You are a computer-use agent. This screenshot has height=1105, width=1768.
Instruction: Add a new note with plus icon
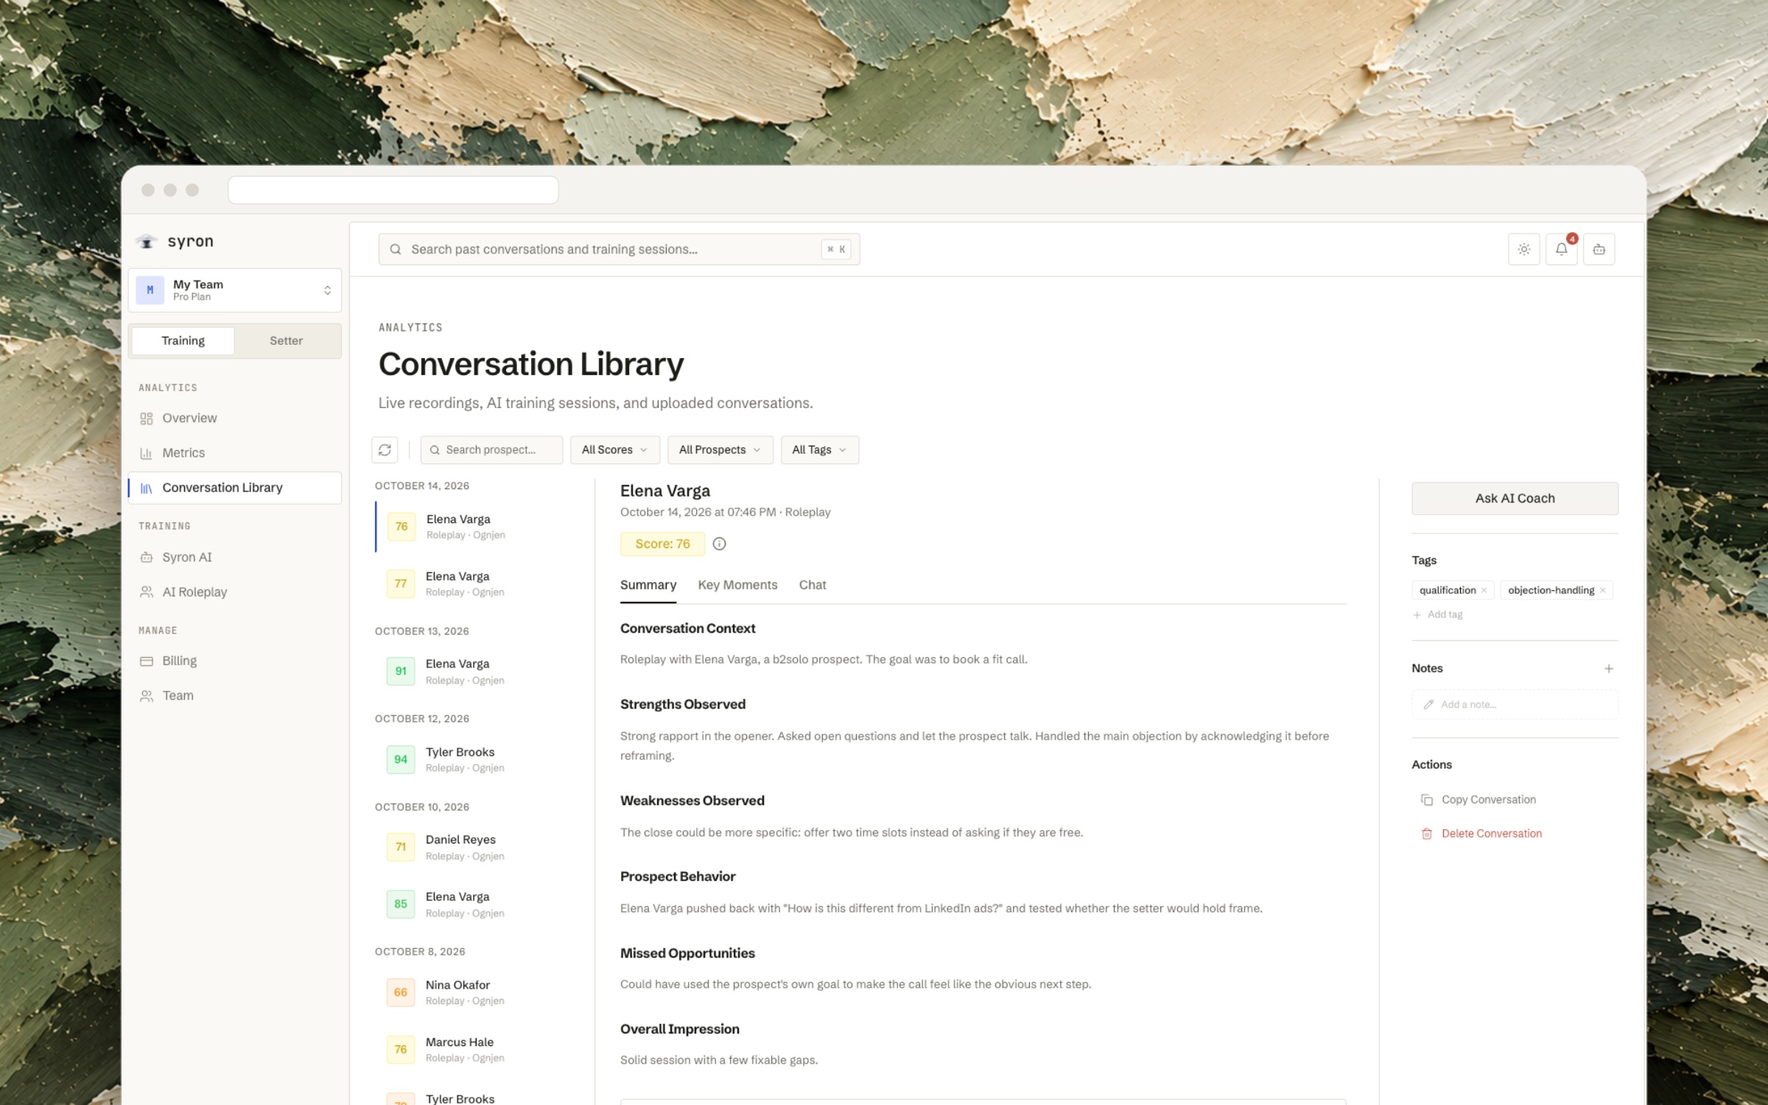click(1609, 668)
